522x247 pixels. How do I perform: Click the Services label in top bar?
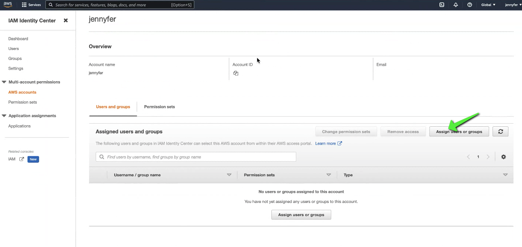click(34, 5)
